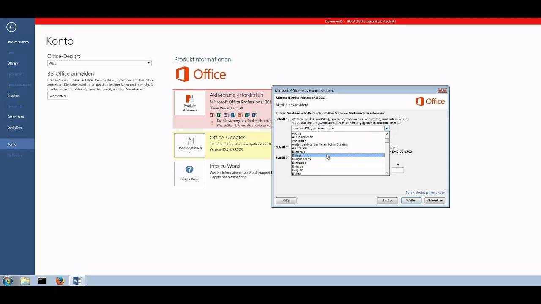Click the Anmelden button

[x=58, y=96]
